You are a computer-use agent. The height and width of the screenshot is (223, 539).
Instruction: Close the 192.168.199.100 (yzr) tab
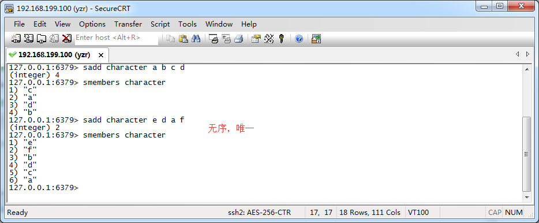[101, 55]
